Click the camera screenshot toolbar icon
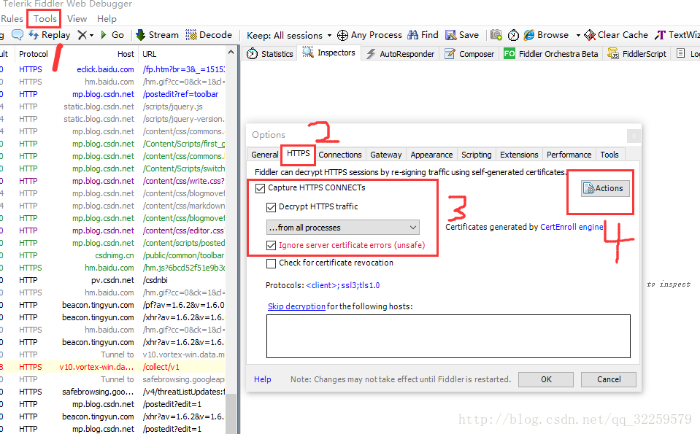Screen dimensions: 700x434 pyautogui.click(x=496, y=35)
